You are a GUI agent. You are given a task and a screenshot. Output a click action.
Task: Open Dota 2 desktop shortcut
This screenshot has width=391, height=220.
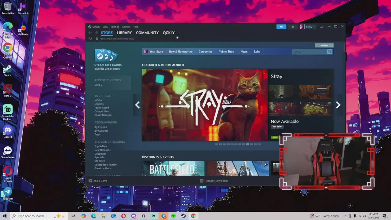coord(8,91)
